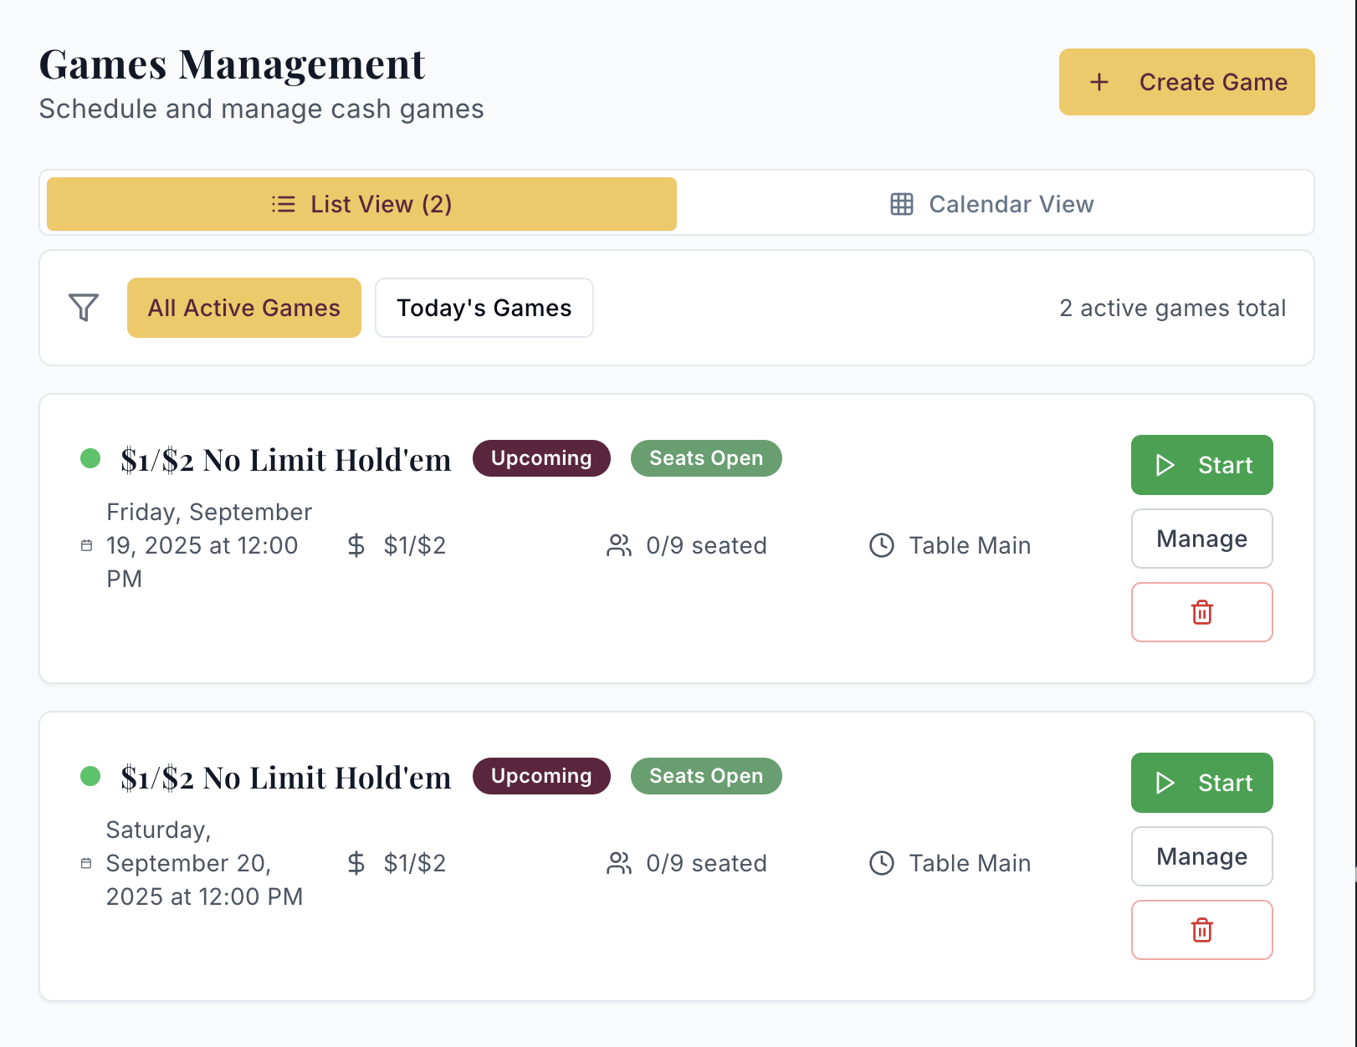Click the clock icon beside Table Main
1357x1047 pixels.
click(x=880, y=545)
